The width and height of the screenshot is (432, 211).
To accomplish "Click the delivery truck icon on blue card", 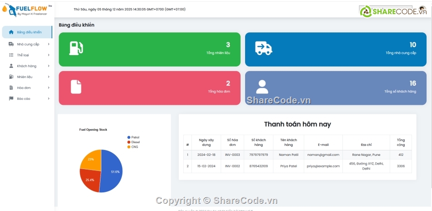I will point(263,48).
